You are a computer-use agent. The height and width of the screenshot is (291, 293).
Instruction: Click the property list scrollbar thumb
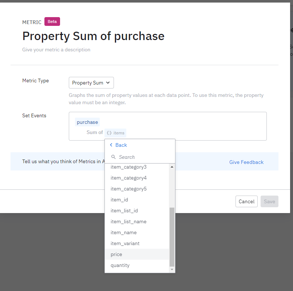(172, 237)
